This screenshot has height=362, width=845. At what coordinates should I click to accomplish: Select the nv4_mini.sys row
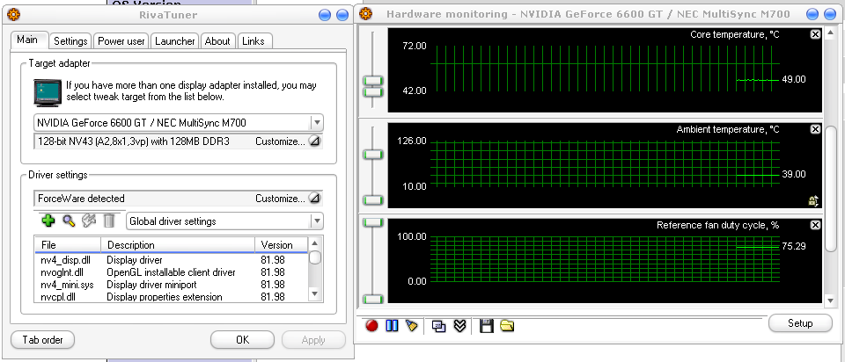(x=172, y=285)
